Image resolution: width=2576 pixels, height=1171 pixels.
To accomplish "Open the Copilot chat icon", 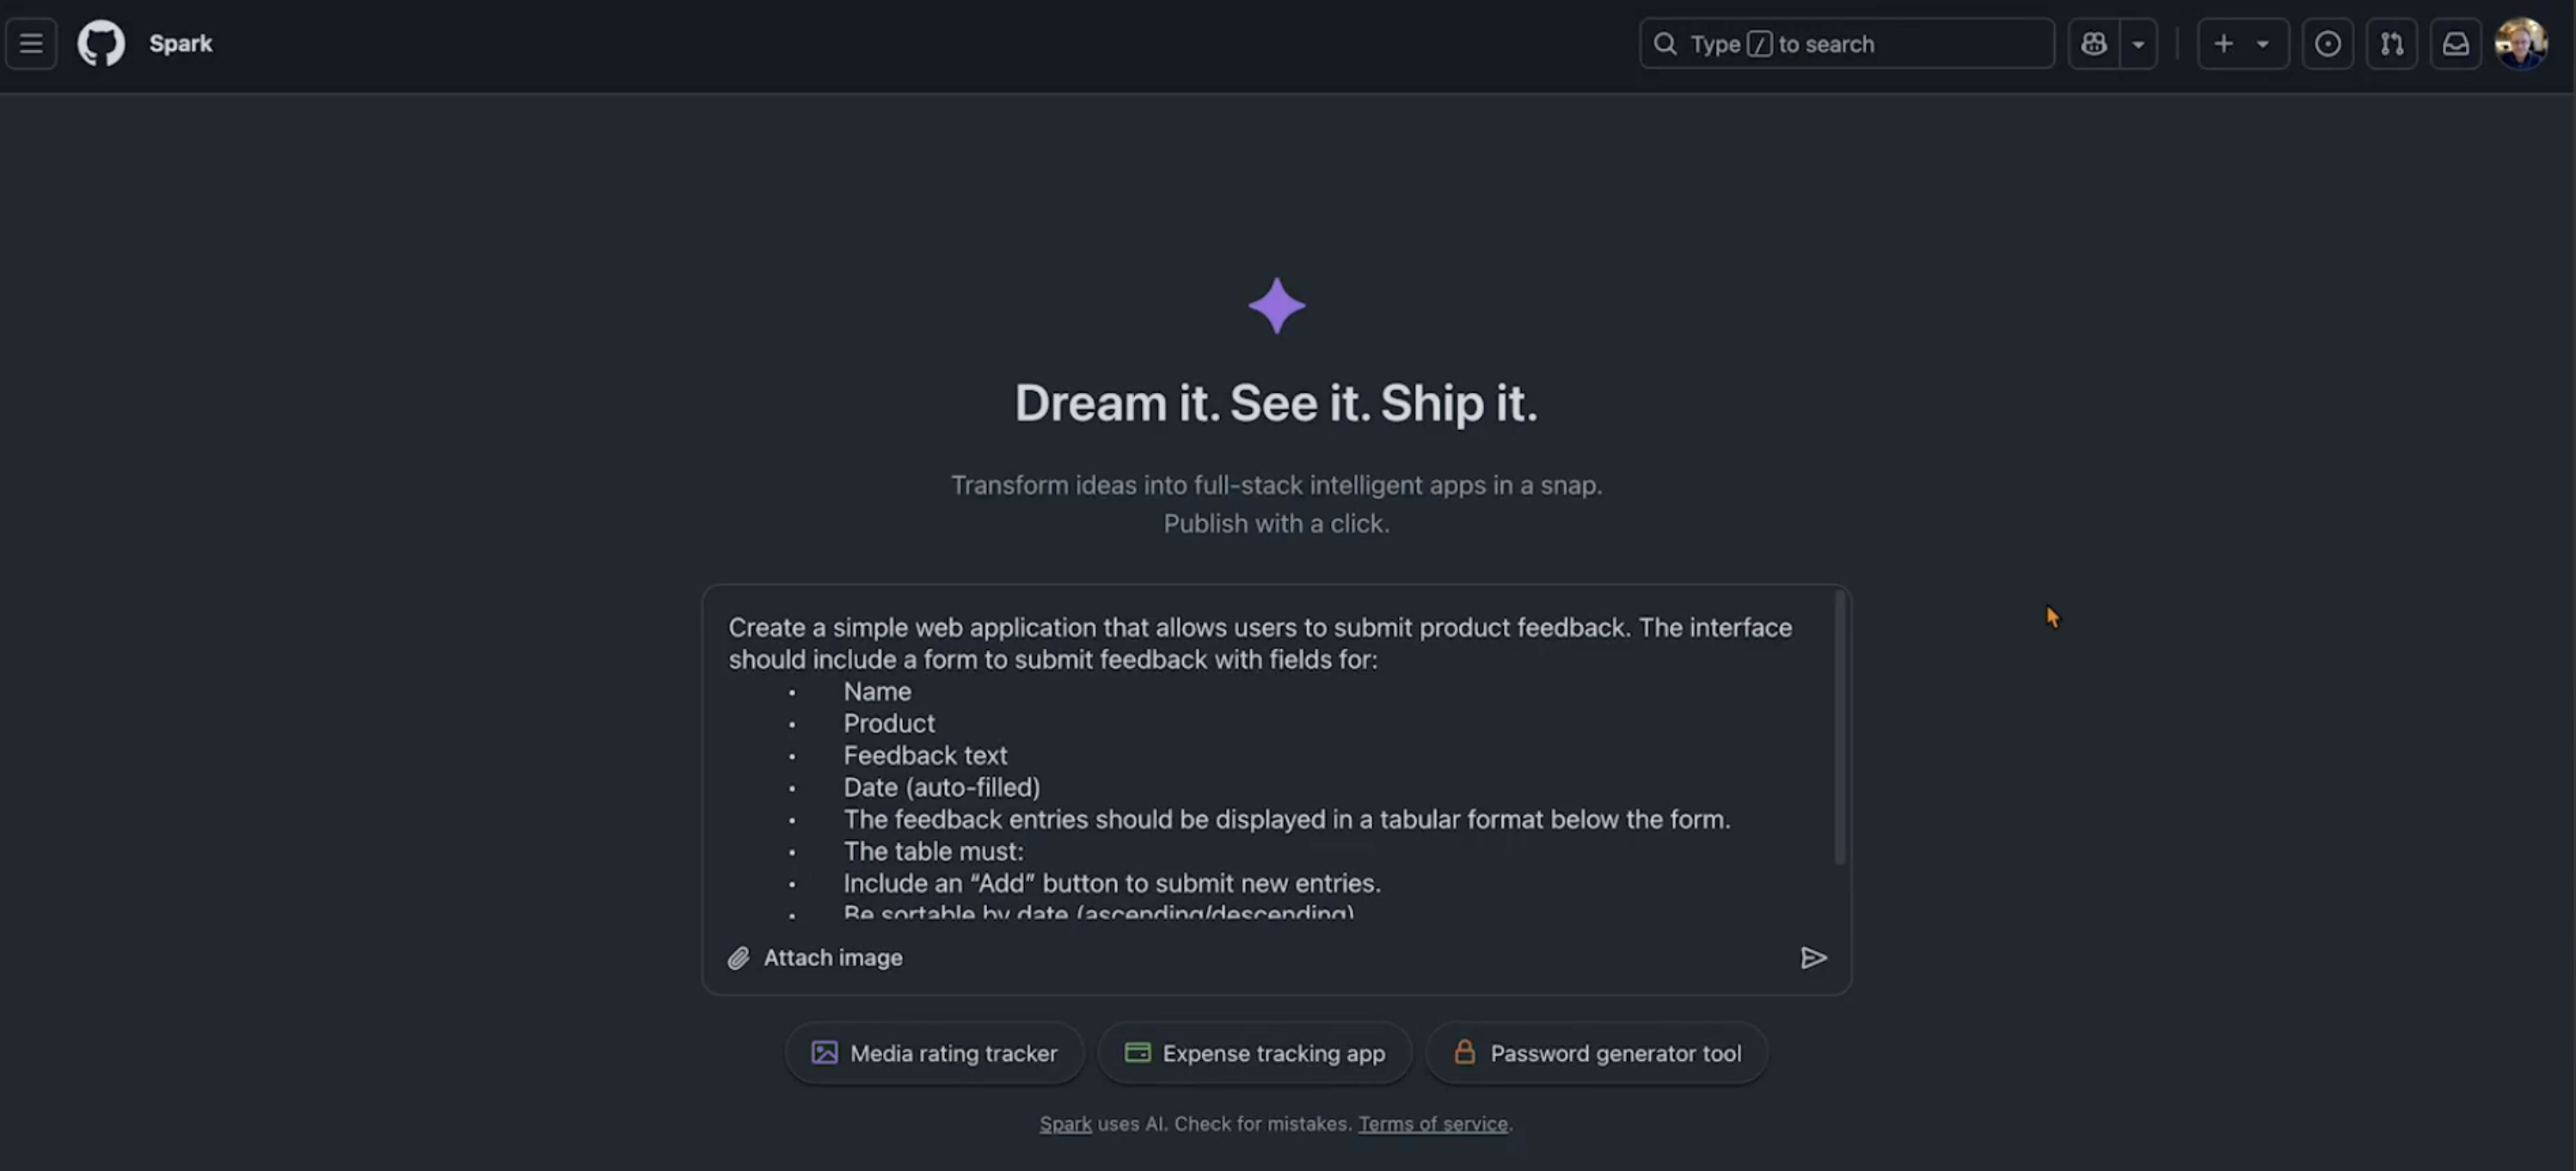I will [2094, 44].
